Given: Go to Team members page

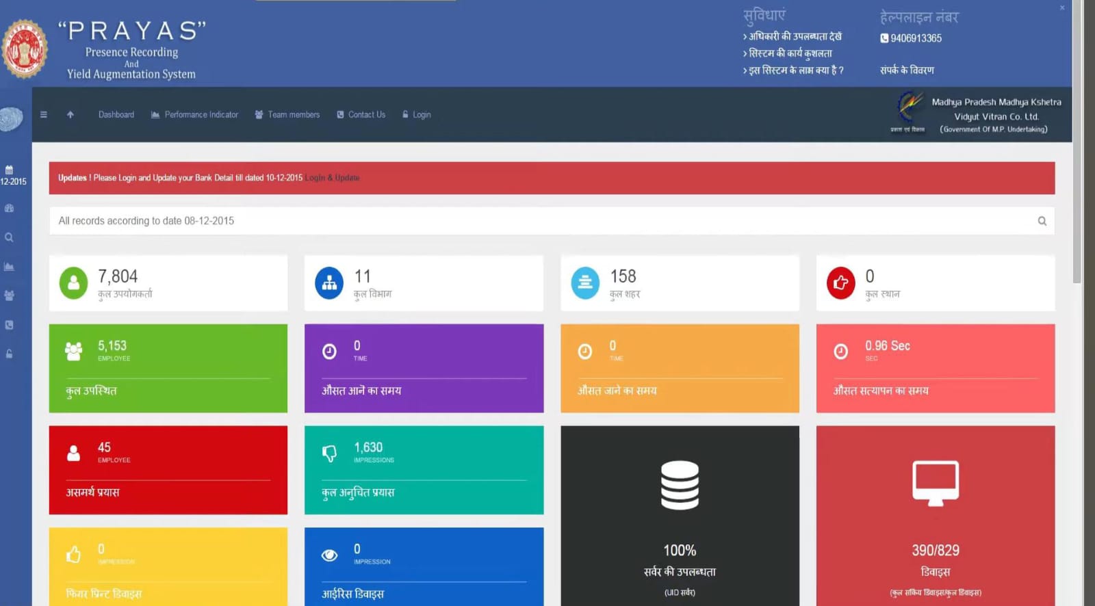Looking at the screenshot, I should (x=287, y=115).
